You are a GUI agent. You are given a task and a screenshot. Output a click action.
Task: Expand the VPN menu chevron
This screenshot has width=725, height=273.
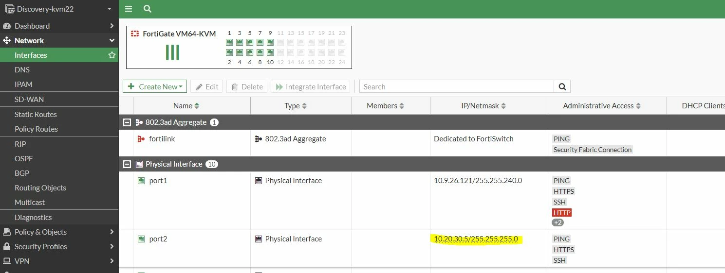(x=112, y=261)
